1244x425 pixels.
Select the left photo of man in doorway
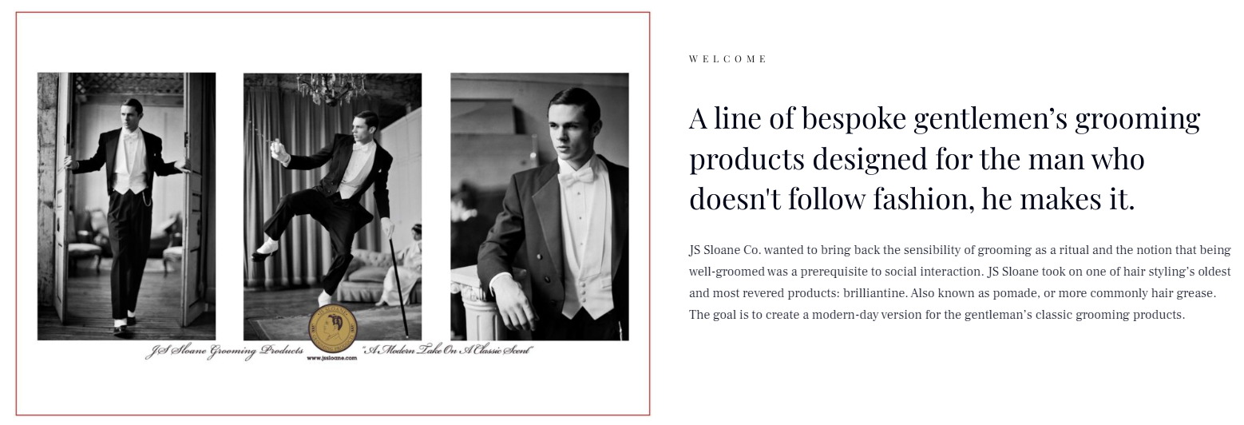pyautogui.click(x=126, y=206)
